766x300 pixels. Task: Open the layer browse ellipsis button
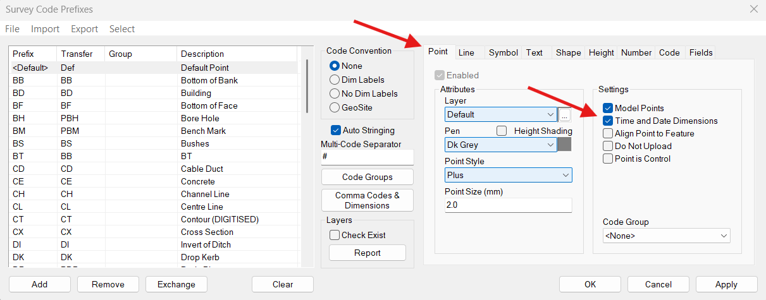[x=565, y=114]
